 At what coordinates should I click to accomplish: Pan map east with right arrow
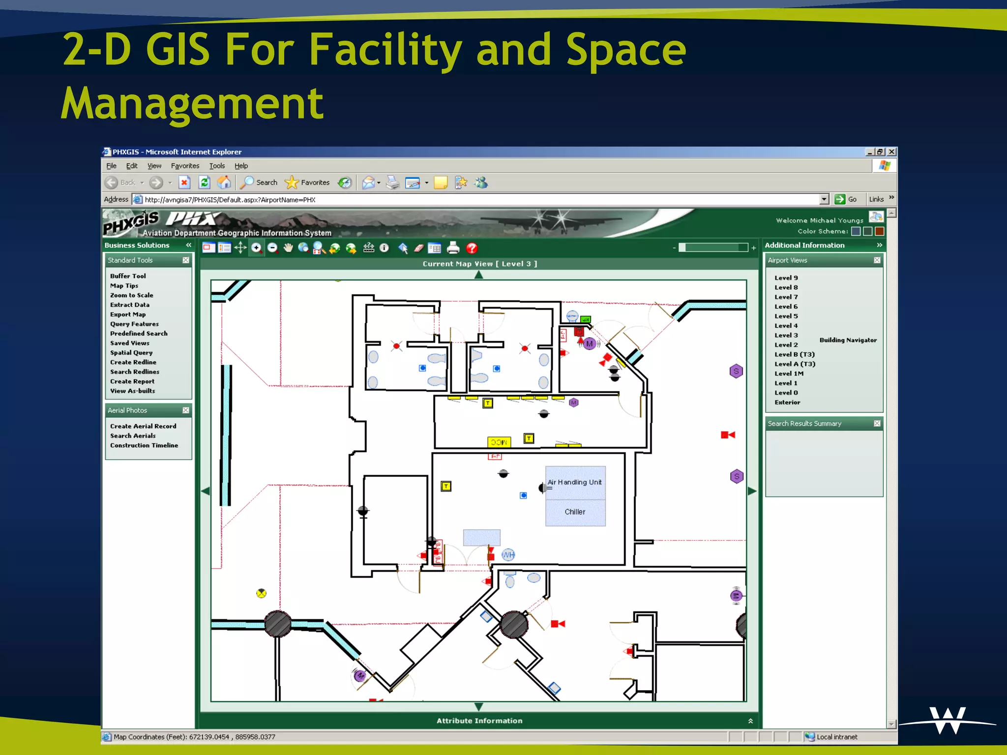752,491
